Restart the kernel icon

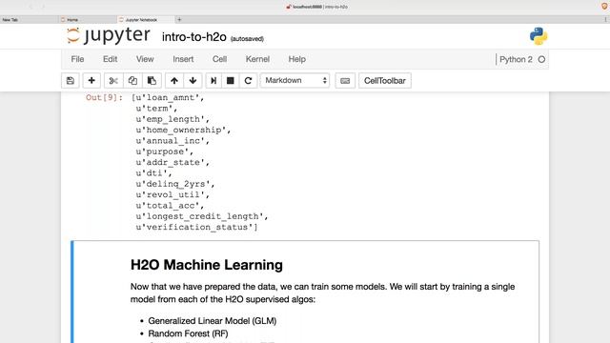coord(248,80)
